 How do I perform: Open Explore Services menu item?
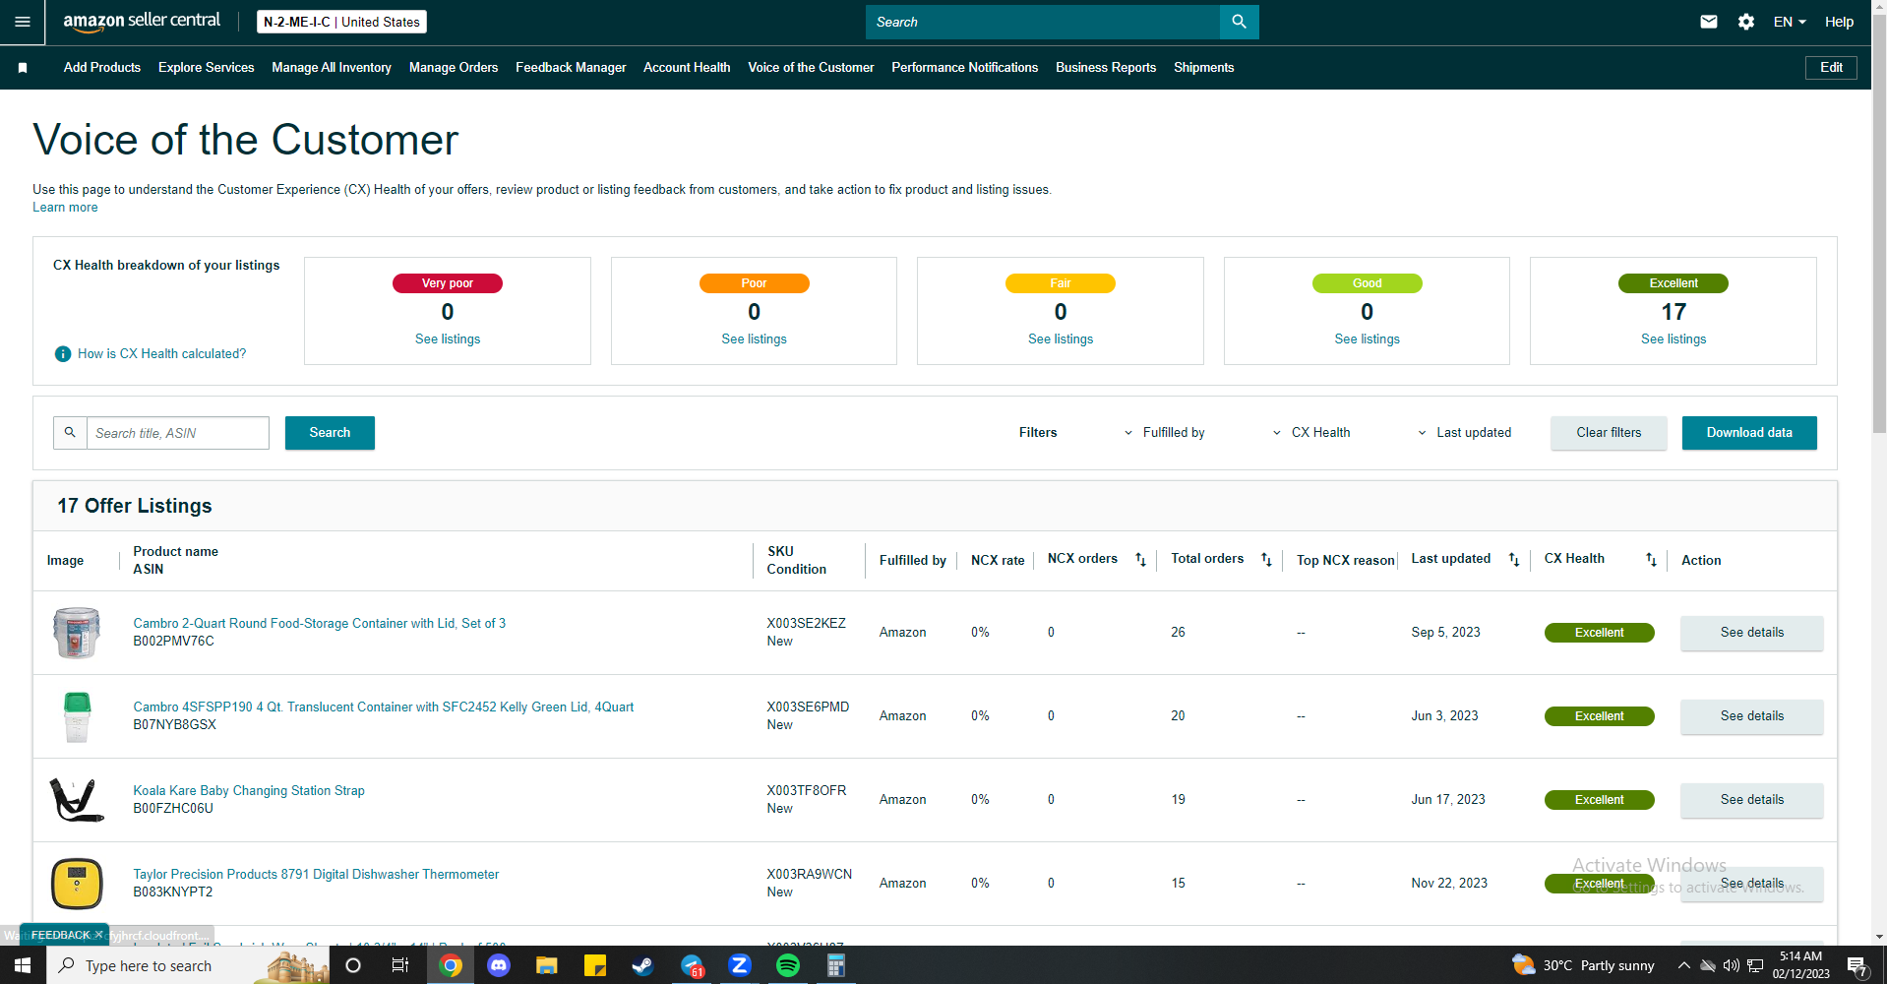click(x=207, y=68)
